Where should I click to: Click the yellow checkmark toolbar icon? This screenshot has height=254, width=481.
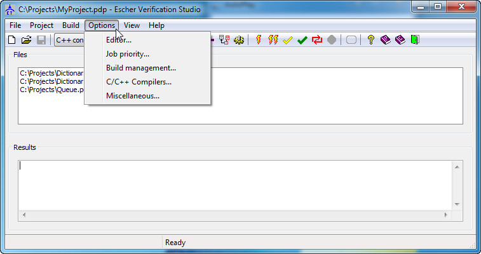[x=287, y=40]
